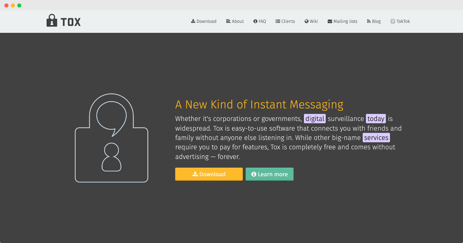Click the large padlock illustration
The image size is (463, 243).
111,138
